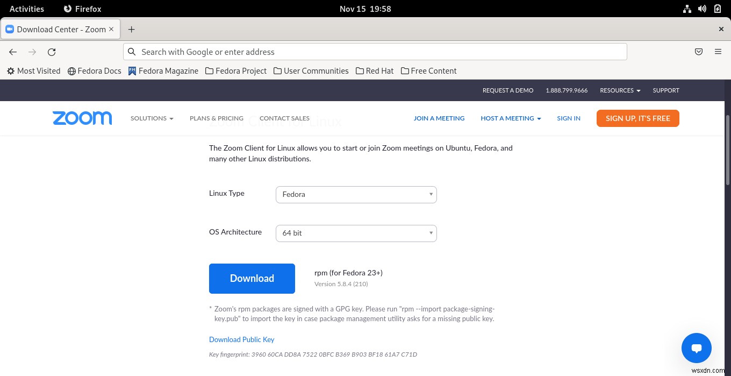Click the OS Architecture label

(x=235, y=232)
